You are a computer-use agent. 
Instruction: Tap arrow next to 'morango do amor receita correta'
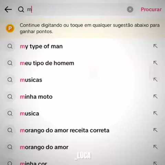(155, 130)
